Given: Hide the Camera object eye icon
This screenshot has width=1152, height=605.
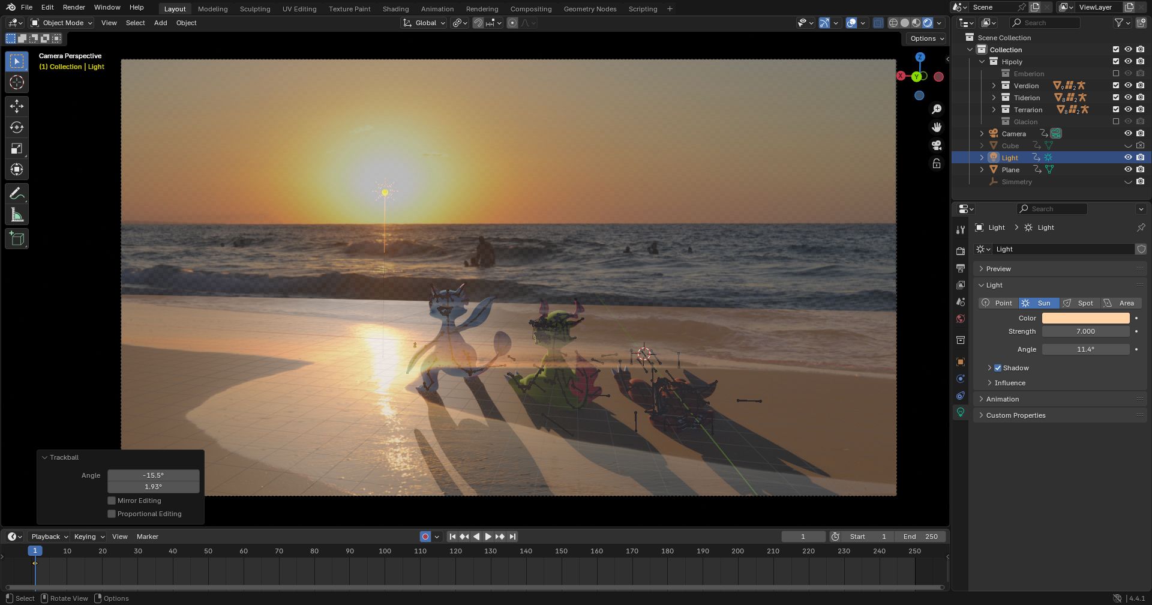Looking at the screenshot, I should click(1128, 134).
